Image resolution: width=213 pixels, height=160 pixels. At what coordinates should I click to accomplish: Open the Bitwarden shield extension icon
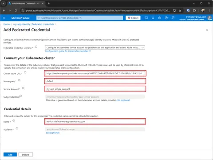[188, 11]
